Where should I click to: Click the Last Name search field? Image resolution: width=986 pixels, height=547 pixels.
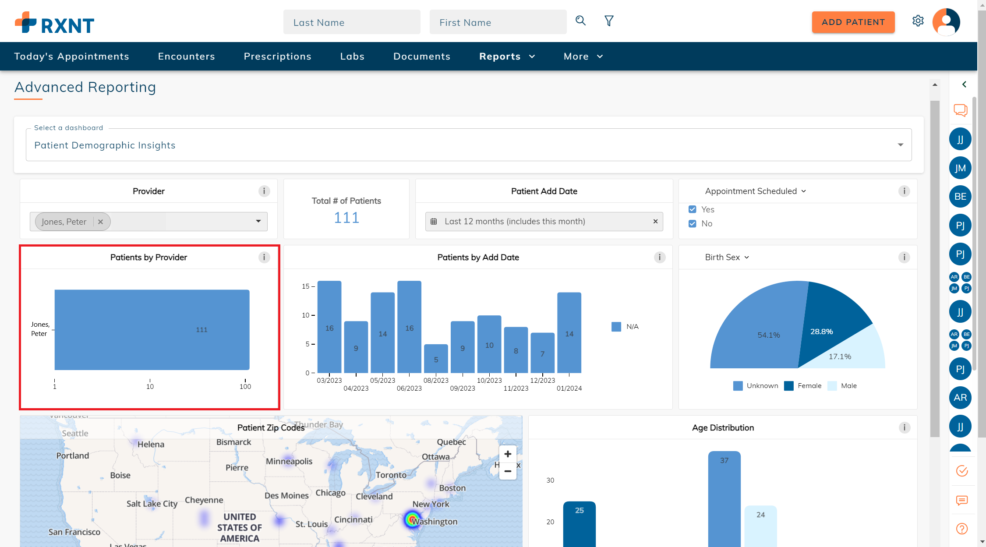[x=351, y=22]
